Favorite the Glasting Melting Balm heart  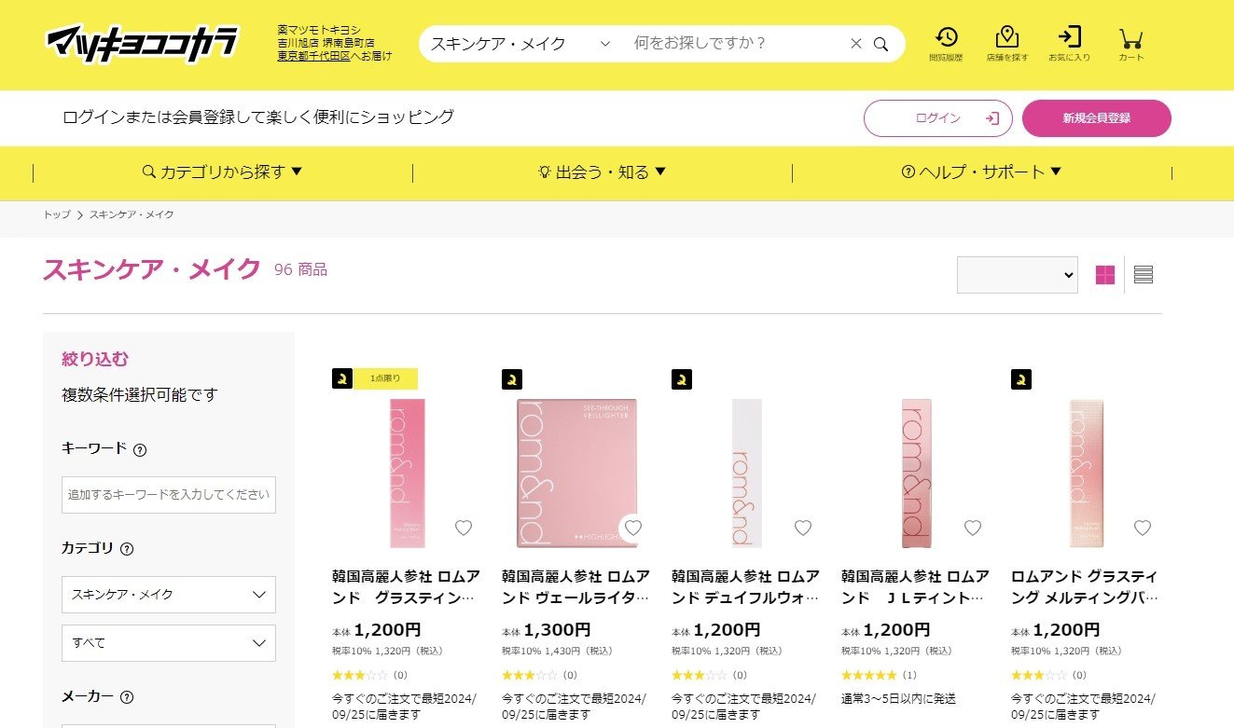[1143, 529]
